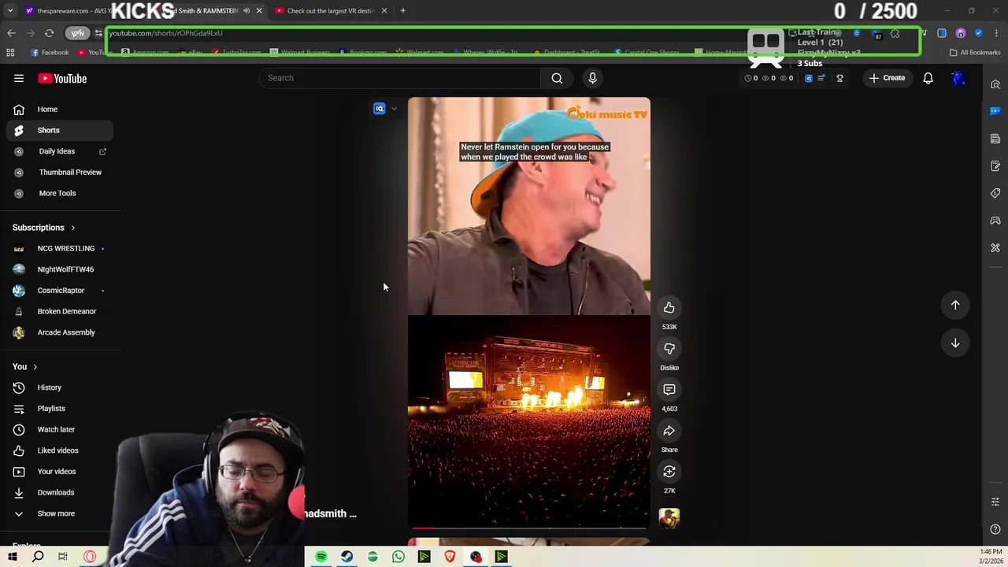Go back in browser history
The height and width of the screenshot is (567, 1008).
click(11, 33)
